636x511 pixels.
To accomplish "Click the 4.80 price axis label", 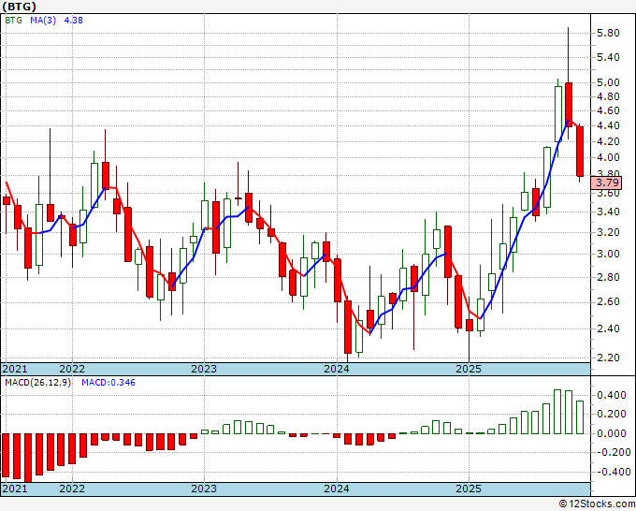I will [x=608, y=96].
